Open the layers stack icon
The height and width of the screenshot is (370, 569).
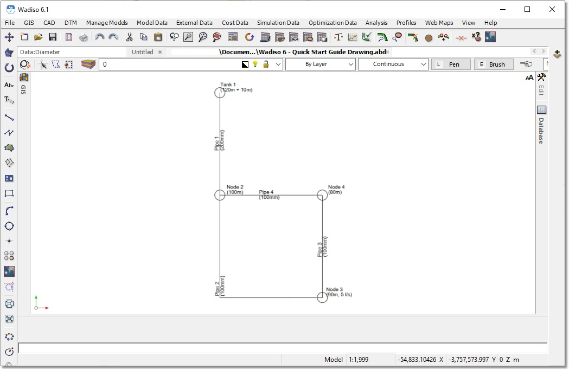[x=88, y=64]
